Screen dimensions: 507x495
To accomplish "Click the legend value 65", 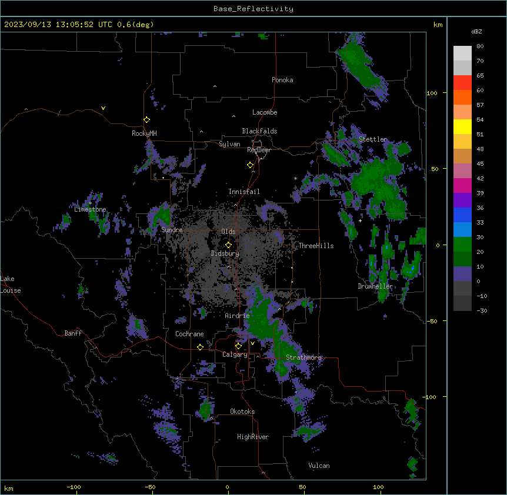I will click(480, 75).
